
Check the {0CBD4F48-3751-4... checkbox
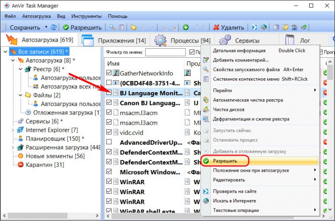(109, 83)
